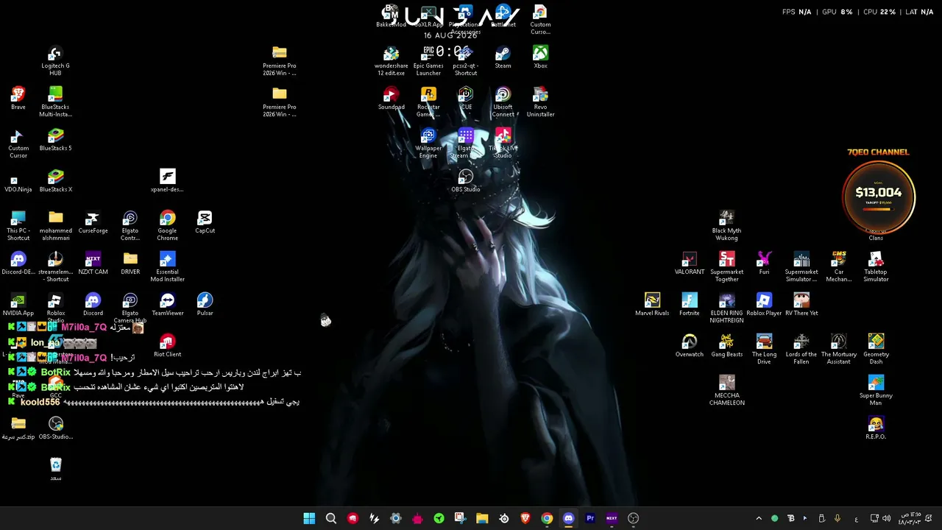Open the TikTok LIVE Studio shortcut

(503, 144)
